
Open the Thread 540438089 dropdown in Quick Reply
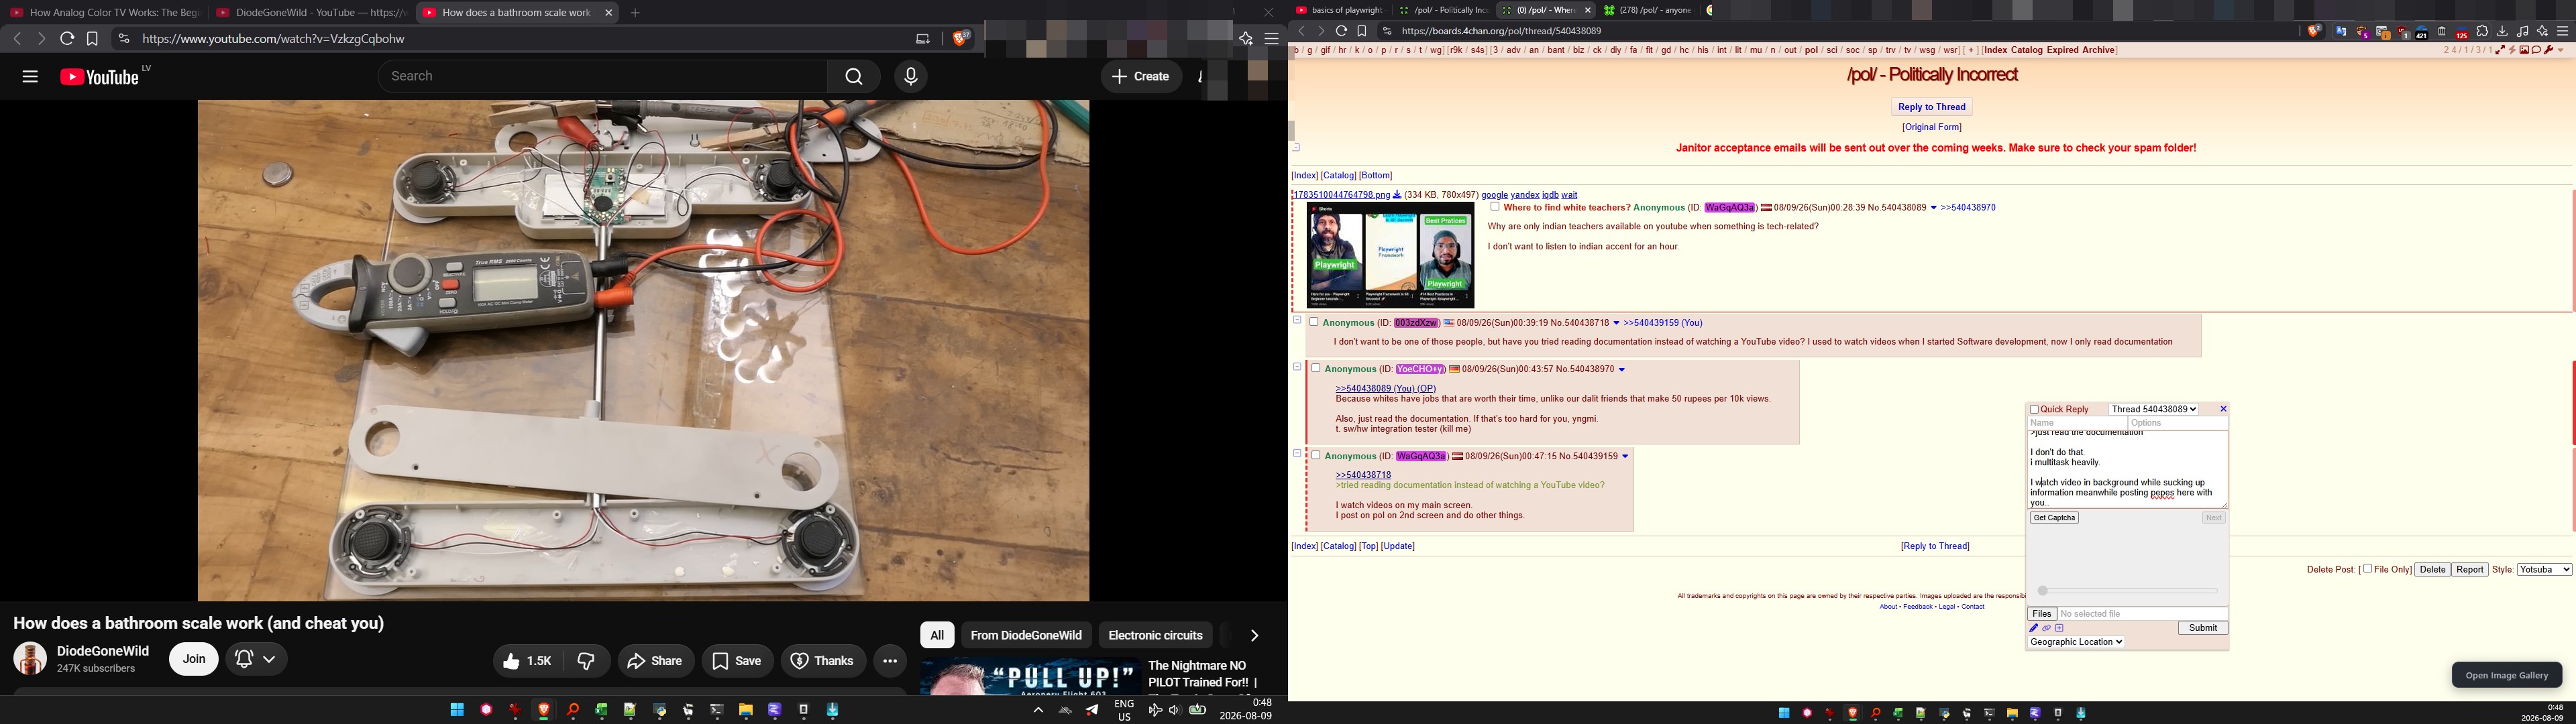pyautogui.click(x=2153, y=410)
